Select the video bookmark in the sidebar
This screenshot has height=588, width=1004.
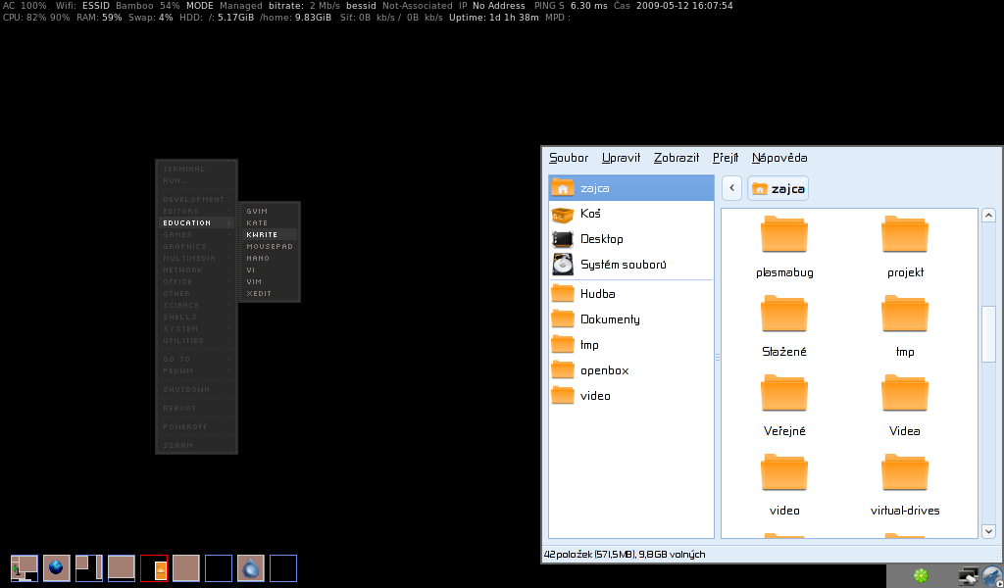pyautogui.click(x=630, y=396)
